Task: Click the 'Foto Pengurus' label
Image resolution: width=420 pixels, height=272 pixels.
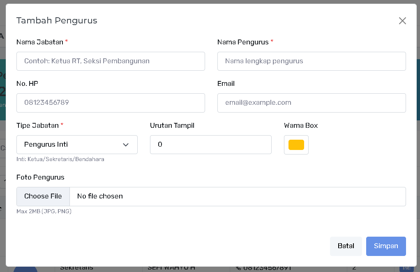Action: [x=40, y=177]
